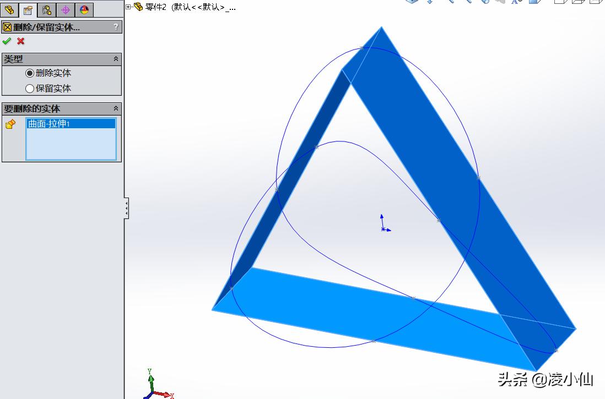Click the yellow selection arrow beside the bodies list
The height and width of the screenshot is (399, 605).
pos(10,124)
